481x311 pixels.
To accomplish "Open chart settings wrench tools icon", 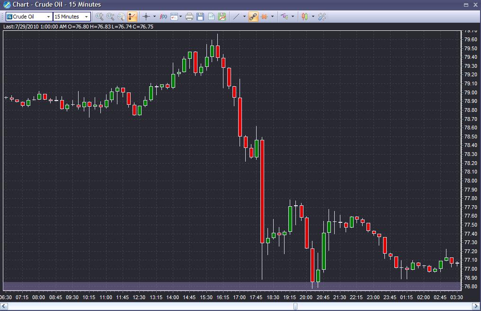I will coord(322,17).
